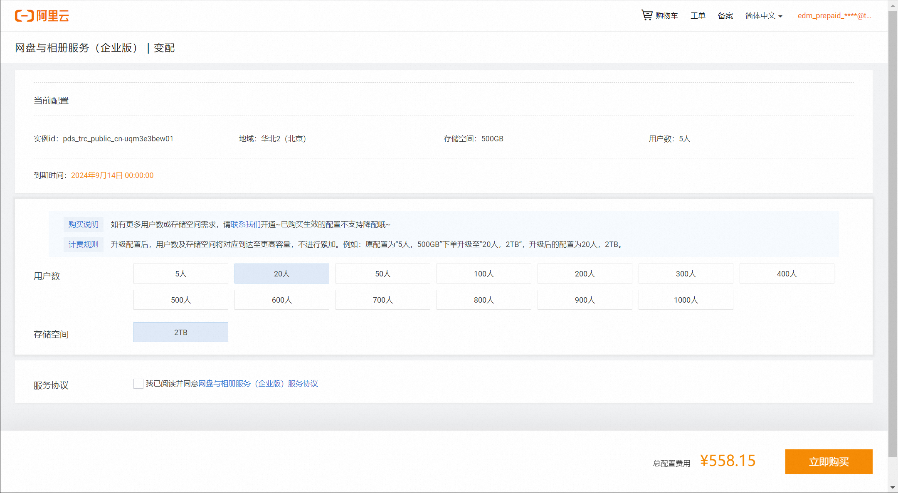Open the edm_prepaid account menu
The width and height of the screenshot is (898, 493).
pos(834,16)
